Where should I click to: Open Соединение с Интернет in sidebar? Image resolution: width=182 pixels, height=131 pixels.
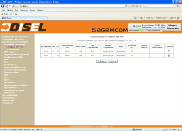tap(13, 39)
